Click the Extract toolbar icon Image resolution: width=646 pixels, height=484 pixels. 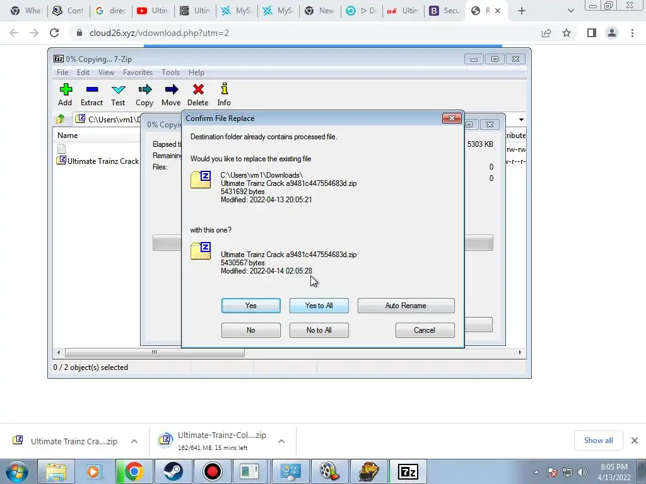pos(91,95)
